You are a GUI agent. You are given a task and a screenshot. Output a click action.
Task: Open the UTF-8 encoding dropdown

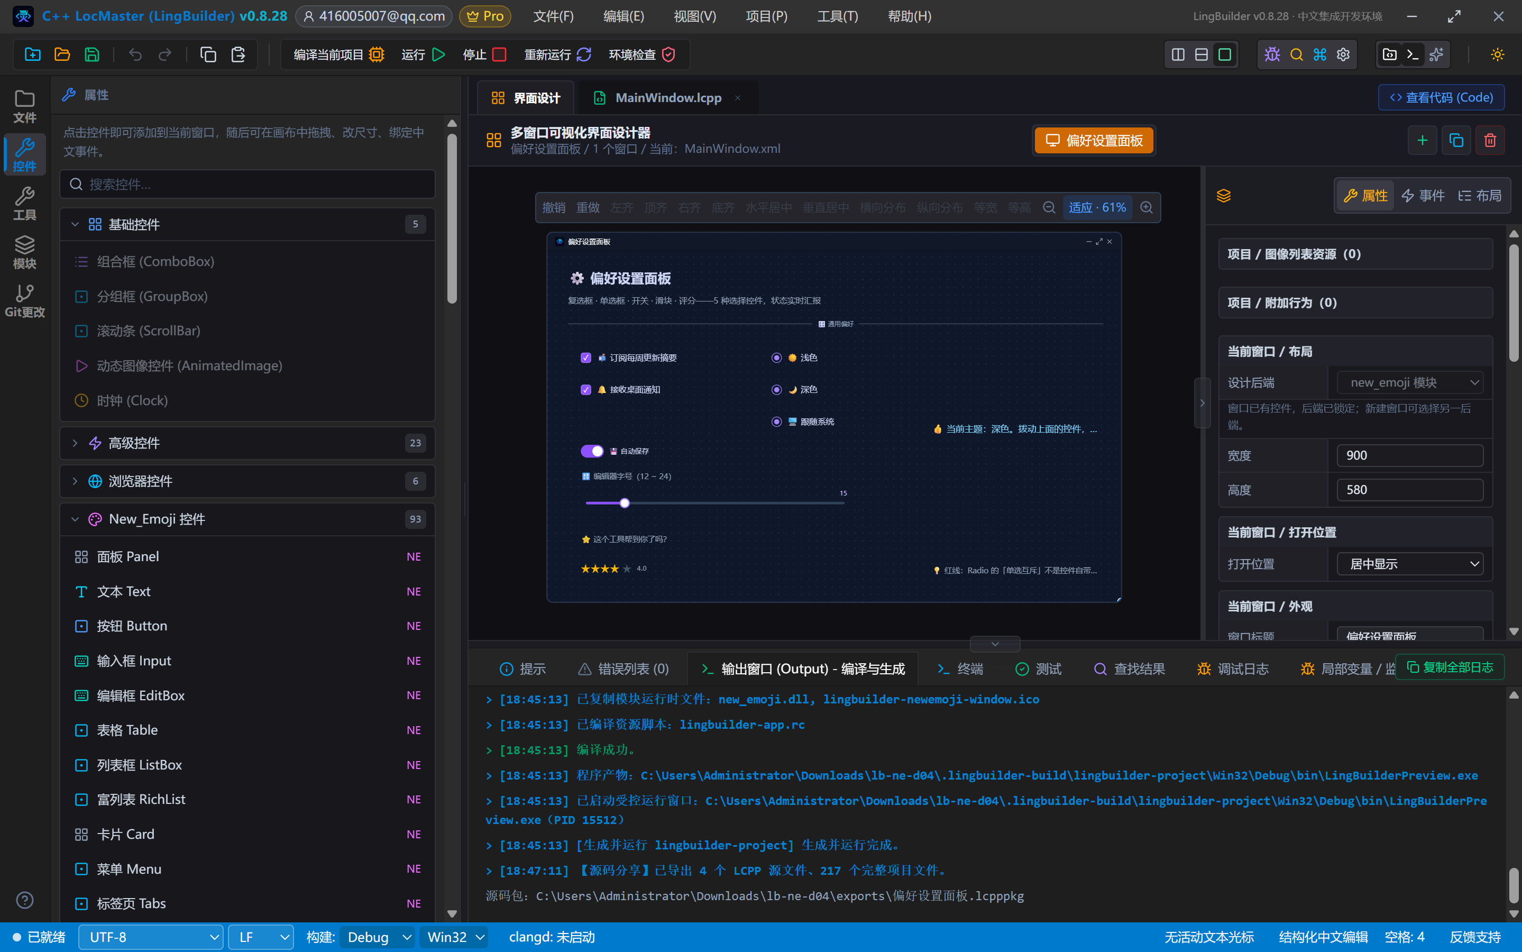(151, 937)
